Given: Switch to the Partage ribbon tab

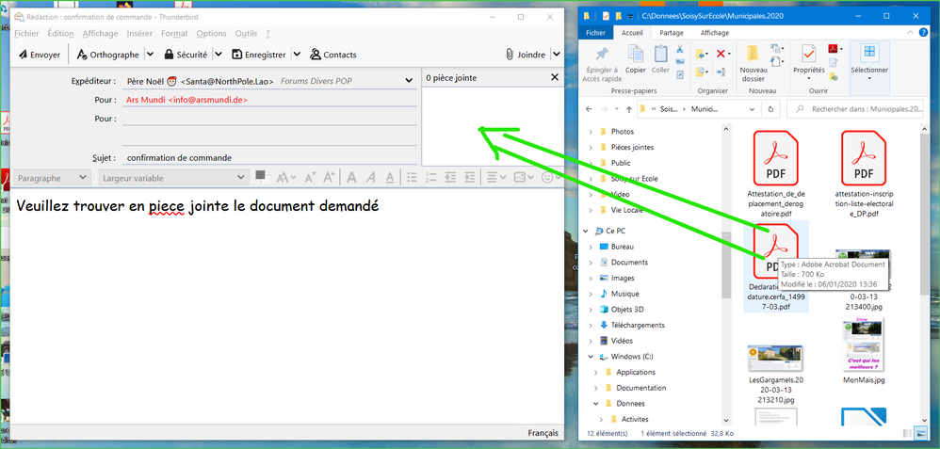Looking at the screenshot, I should 672,32.
